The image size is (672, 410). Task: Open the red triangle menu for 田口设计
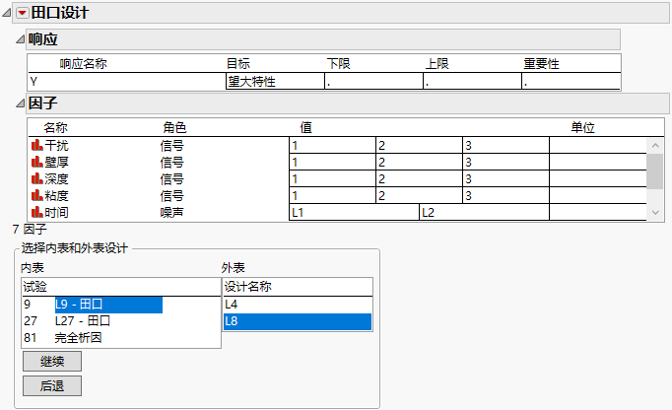pos(23,13)
